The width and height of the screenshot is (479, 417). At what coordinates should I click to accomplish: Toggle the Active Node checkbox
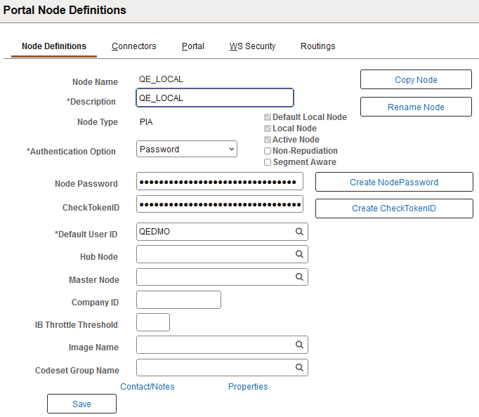pyautogui.click(x=268, y=140)
